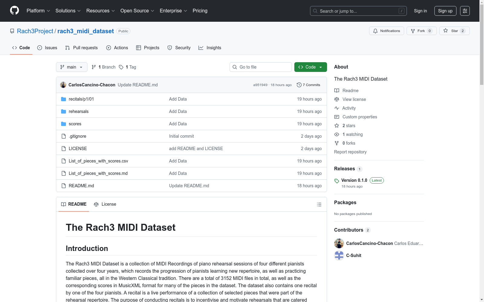Click the fork icon in the Fork button

[413, 31]
